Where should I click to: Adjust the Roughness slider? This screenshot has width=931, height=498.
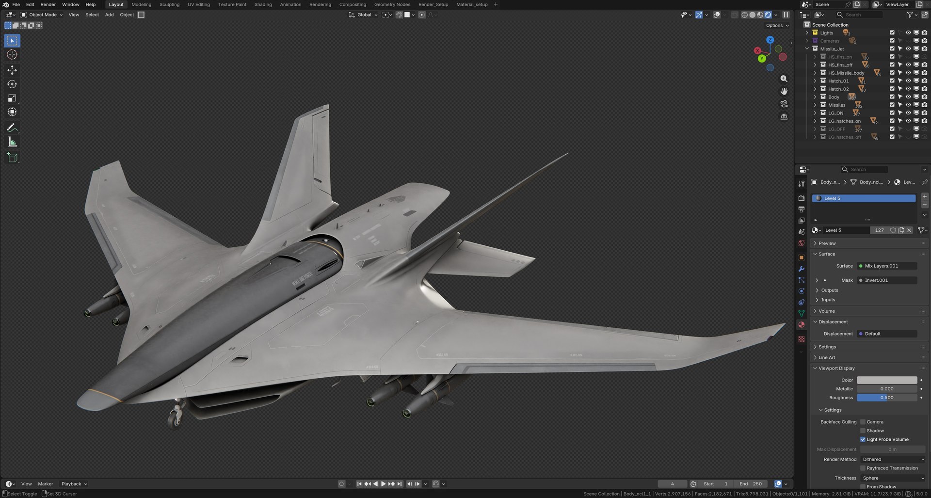887,398
